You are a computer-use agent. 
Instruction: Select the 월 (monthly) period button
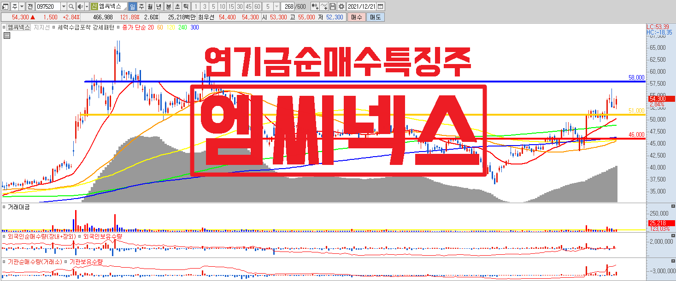pyautogui.click(x=150, y=6)
